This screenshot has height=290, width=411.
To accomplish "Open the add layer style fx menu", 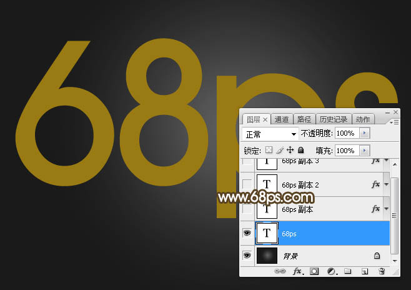I will point(298,271).
